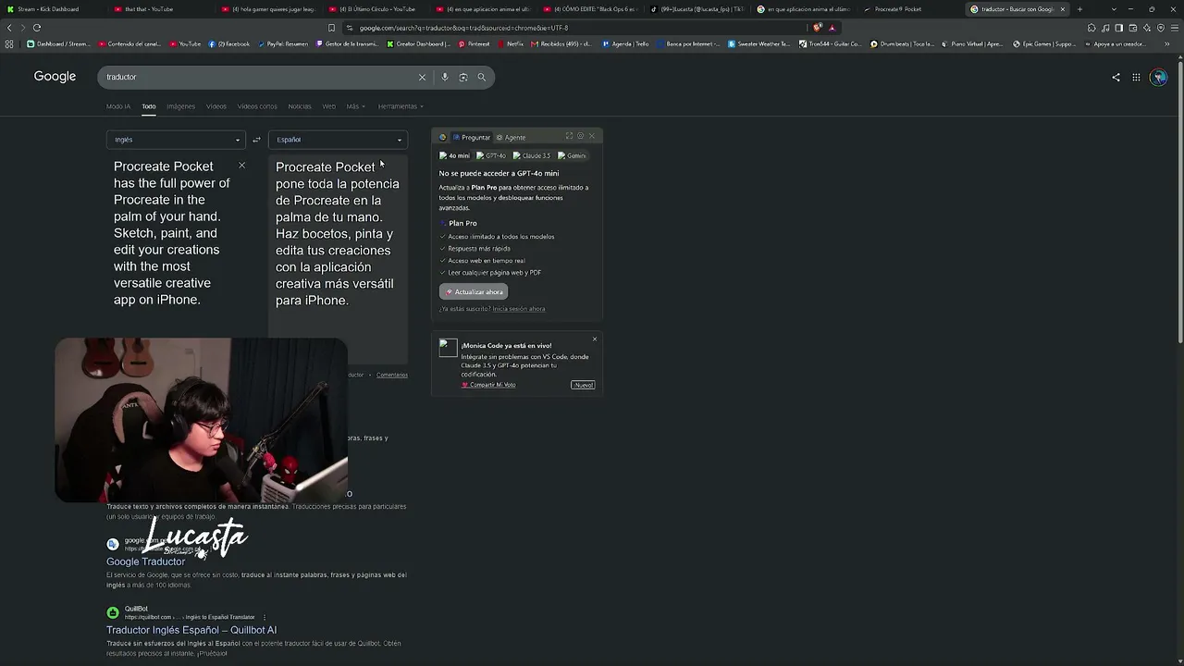The height and width of the screenshot is (666, 1184).
Task: Open YouTube bookmark in bookmarks bar
Action: coord(185,43)
